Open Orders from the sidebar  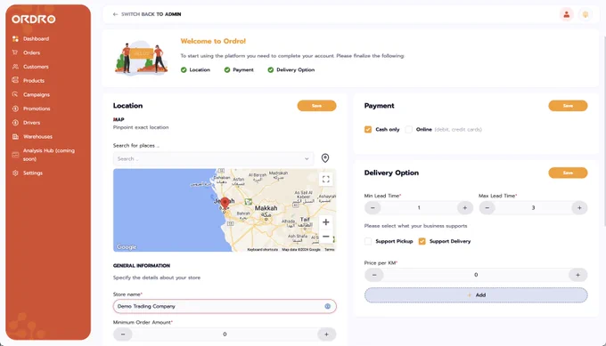(x=32, y=52)
